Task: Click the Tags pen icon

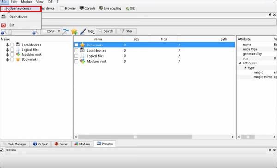Action: point(83,31)
